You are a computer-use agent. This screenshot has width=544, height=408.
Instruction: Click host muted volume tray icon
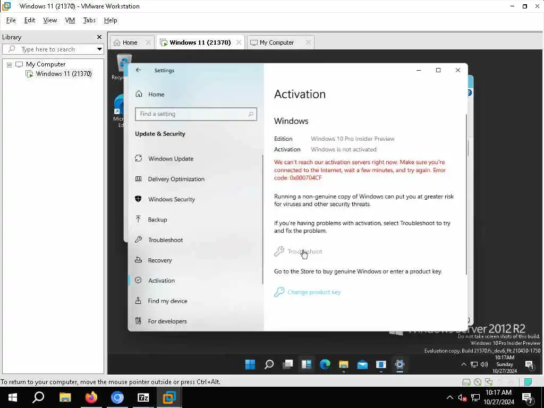click(462, 397)
